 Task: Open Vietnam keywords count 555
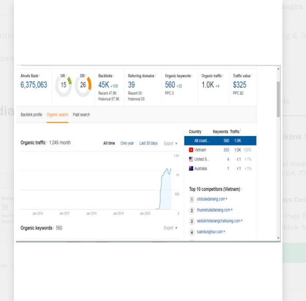(226, 150)
